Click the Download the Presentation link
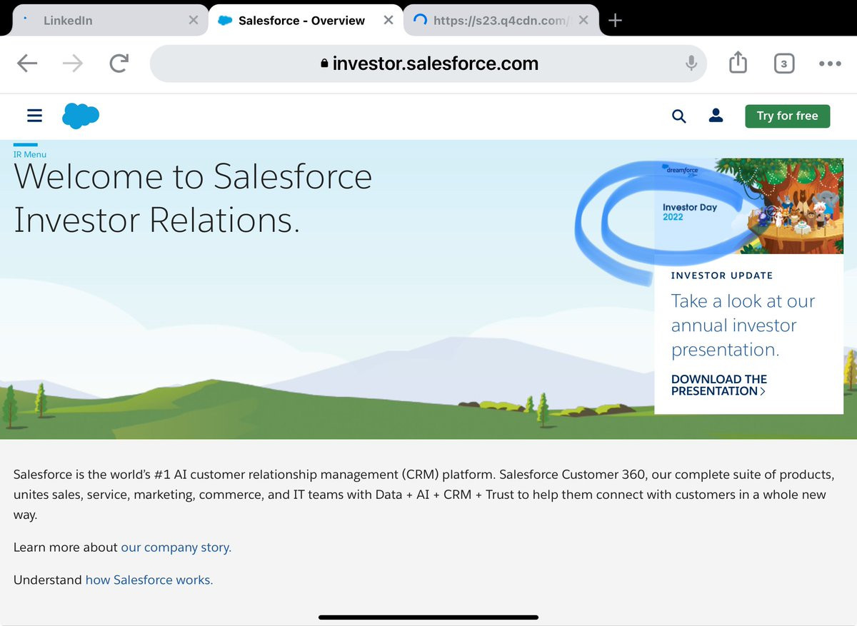 [719, 385]
